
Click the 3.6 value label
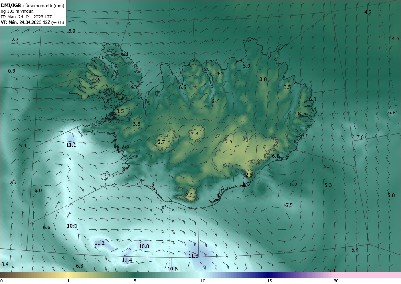[x=136, y=124]
